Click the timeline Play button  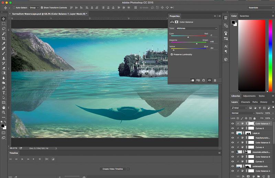tap(22, 159)
